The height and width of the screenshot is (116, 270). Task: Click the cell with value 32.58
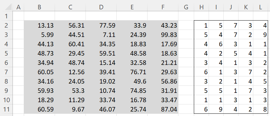pos(132,62)
